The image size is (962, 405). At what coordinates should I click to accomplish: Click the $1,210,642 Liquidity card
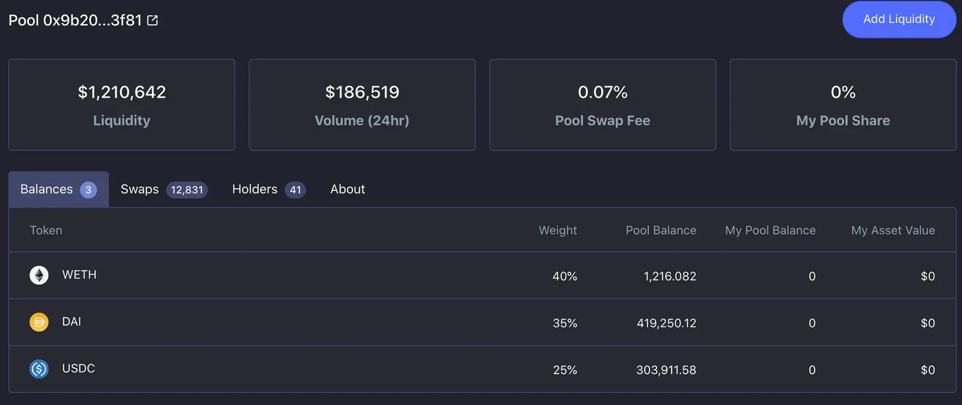(x=121, y=105)
